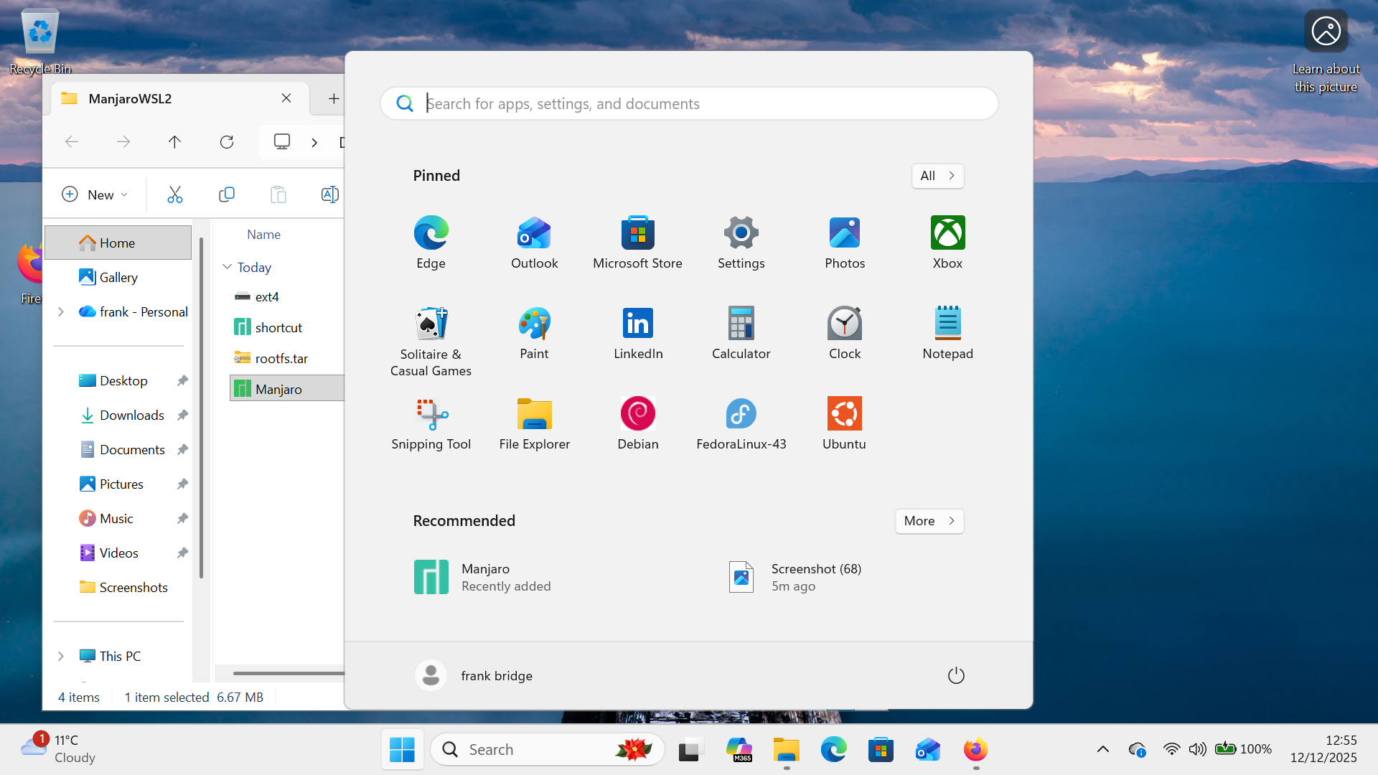1378x775 pixels.
Task: Open the Calculator app
Action: pos(741,333)
